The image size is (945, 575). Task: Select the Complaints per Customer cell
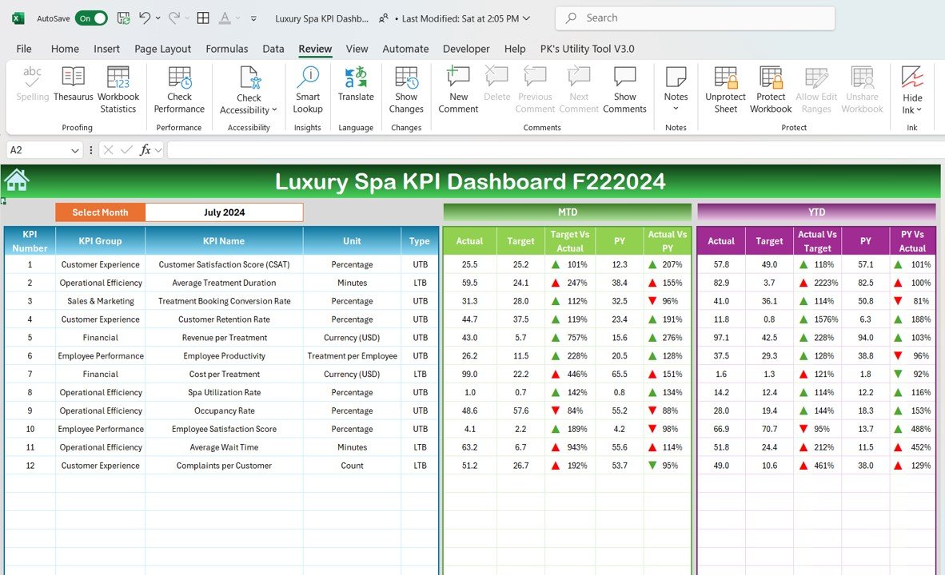pos(224,466)
